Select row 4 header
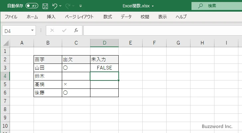The image size is (242, 133). (5, 76)
